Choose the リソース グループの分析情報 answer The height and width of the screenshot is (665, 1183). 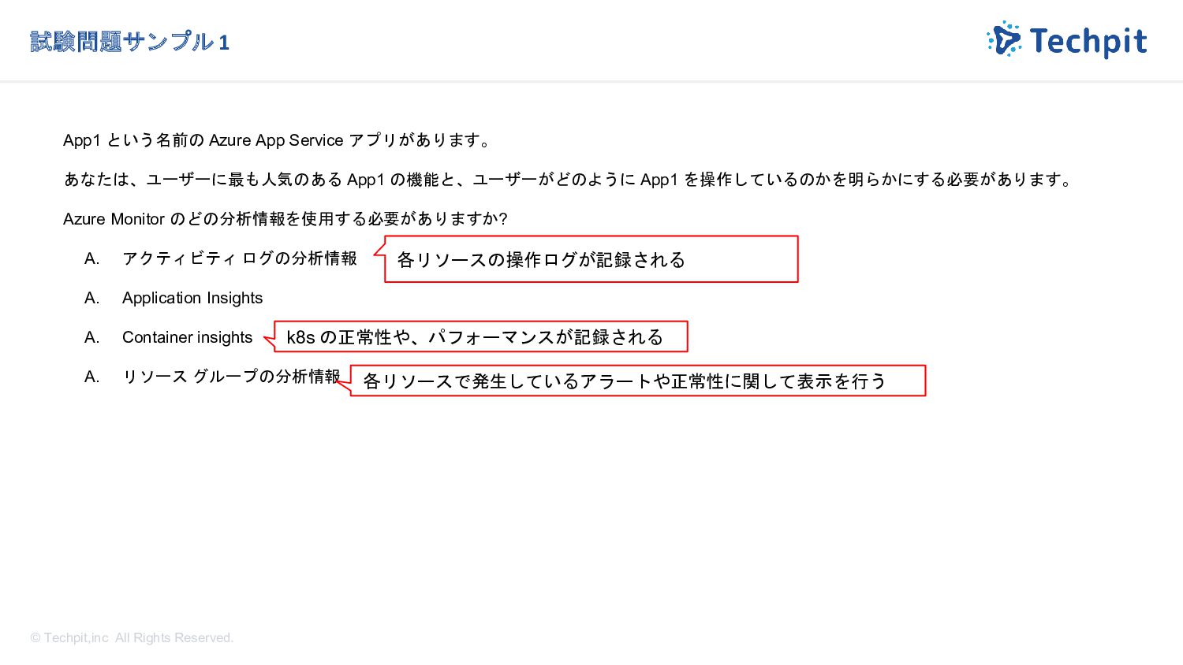click(x=231, y=377)
